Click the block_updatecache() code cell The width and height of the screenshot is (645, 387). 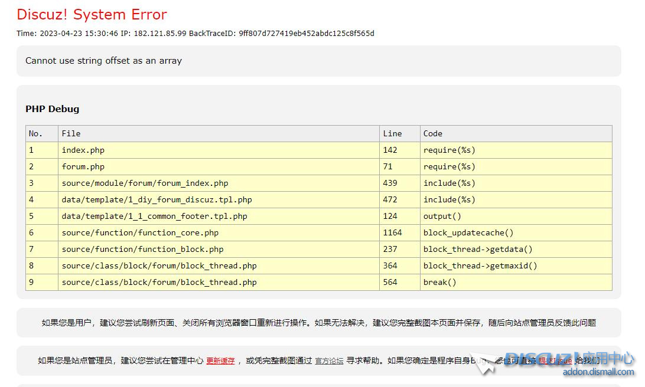pyautogui.click(x=468, y=232)
